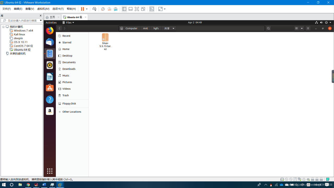Viewport: 334px width, 188px height.
Task: Open view options dropdown in Files header
Action: 302,28
